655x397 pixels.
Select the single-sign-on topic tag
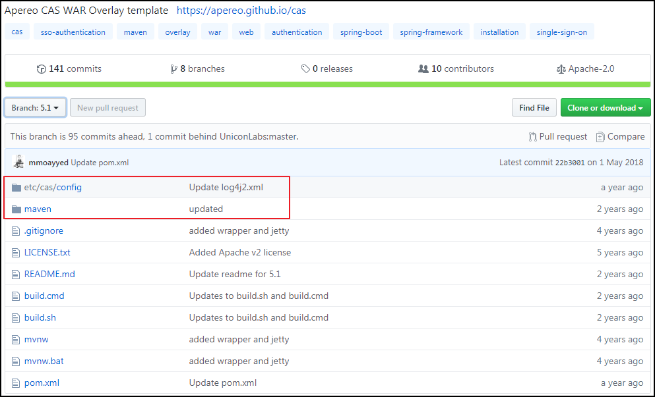pos(562,32)
